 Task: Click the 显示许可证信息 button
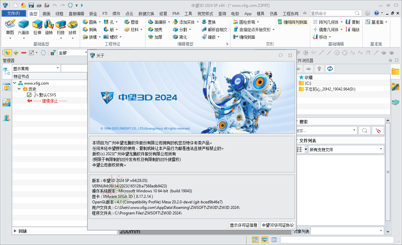[x=243, y=225]
